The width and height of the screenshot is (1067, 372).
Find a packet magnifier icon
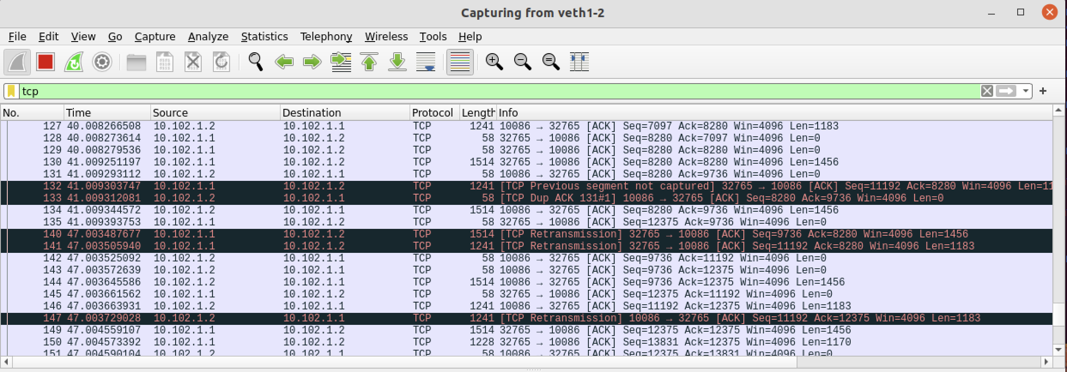256,62
